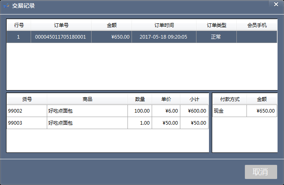Select the 订单类型 column header

click(x=216, y=25)
